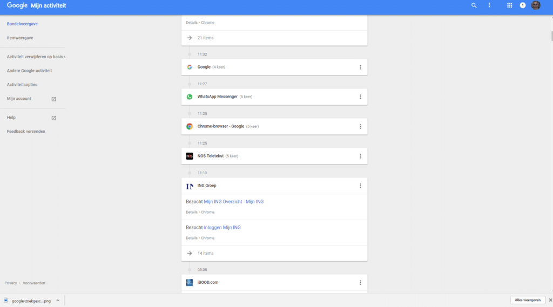Viewport: 553px width, 307px height.
Task: Open the notifications badge in header
Action: pyautogui.click(x=523, y=5)
